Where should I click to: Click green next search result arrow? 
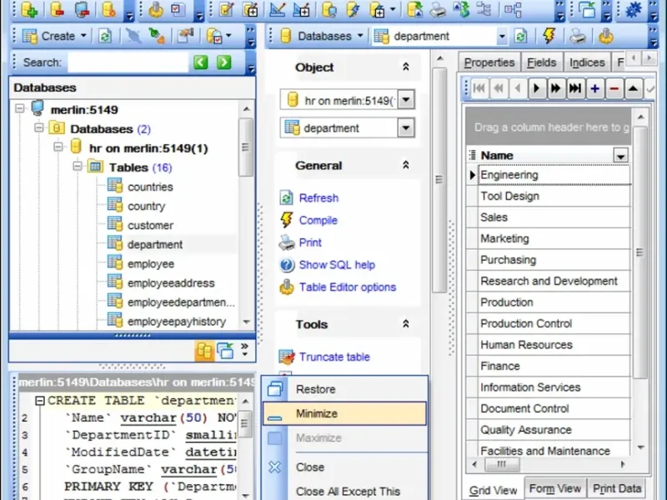pyautogui.click(x=224, y=62)
